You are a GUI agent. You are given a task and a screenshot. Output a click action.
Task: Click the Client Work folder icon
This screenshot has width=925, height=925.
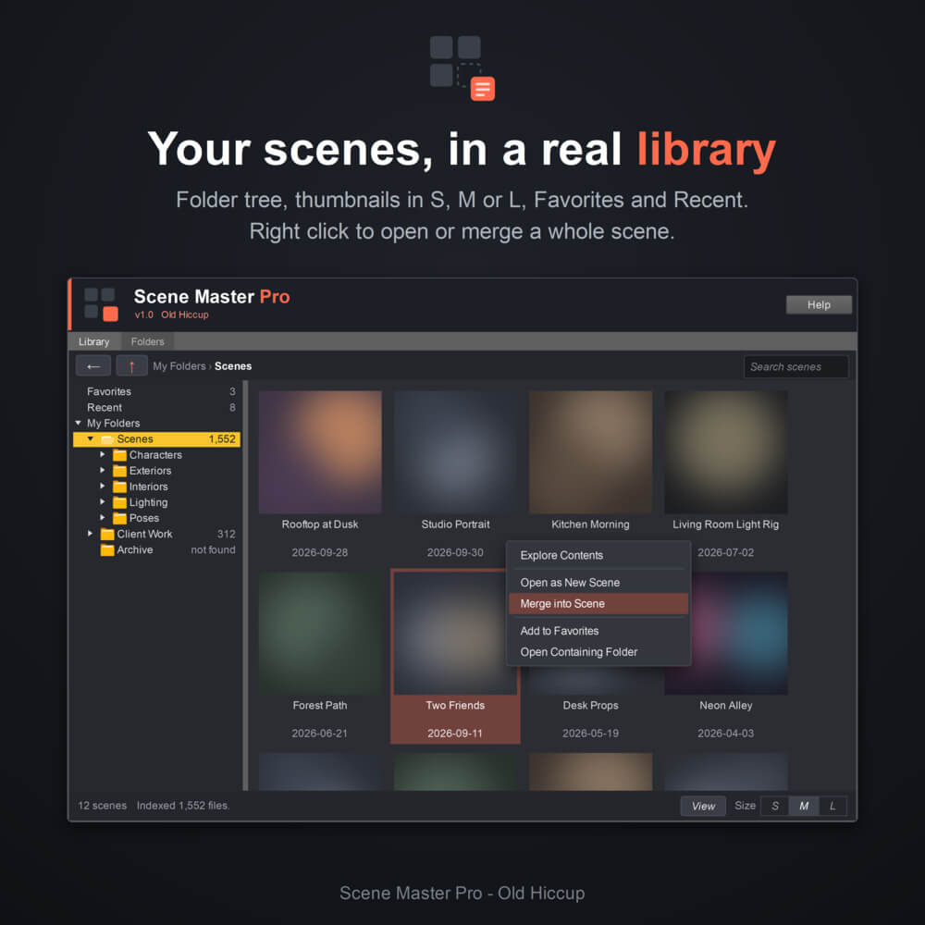(107, 534)
